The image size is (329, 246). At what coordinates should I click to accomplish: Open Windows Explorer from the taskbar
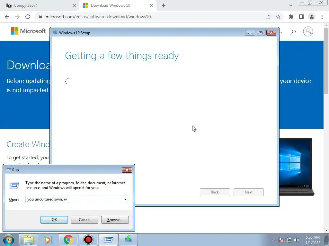(x=29, y=240)
